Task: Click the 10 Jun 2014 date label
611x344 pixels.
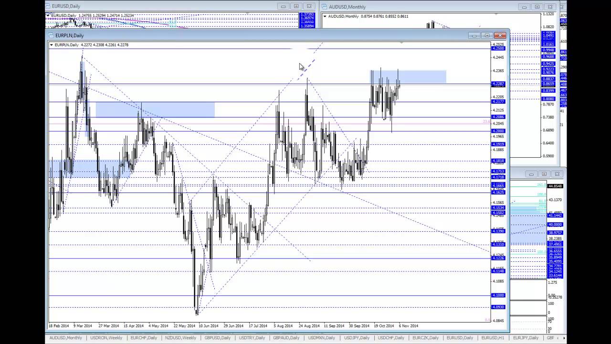Action: point(208,326)
